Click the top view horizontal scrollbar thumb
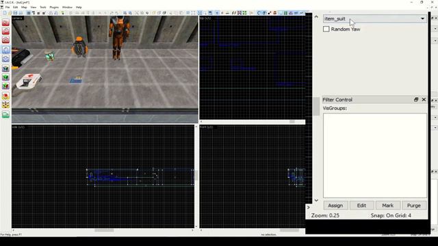The width and height of the screenshot is (438, 246). tap(292, 122)
